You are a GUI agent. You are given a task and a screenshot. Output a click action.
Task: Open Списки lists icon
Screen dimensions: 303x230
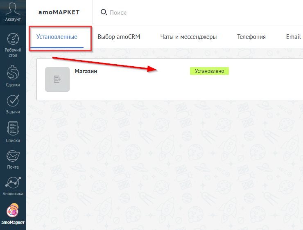tap(13, 128)
